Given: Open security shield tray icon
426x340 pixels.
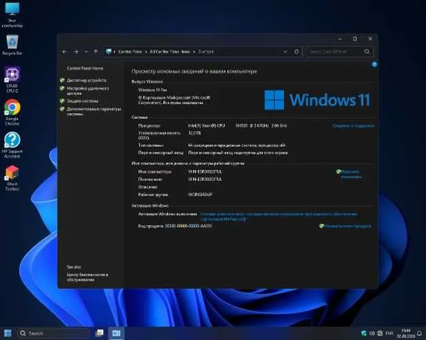Looking at the screenshot, I should click(364, 333).
